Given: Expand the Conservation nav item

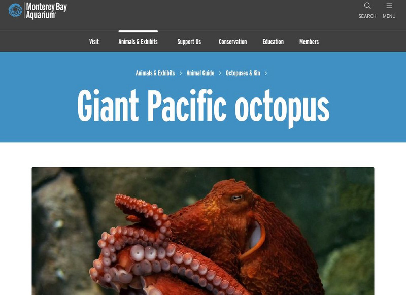Looking at the screenshot, I should [x=233, y=42].
